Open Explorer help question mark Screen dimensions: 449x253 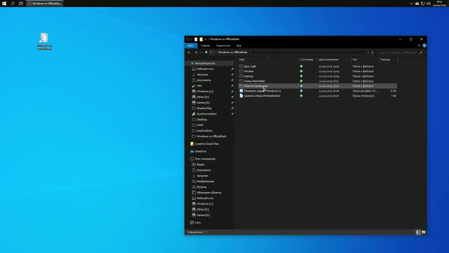(x=424, y=45)
